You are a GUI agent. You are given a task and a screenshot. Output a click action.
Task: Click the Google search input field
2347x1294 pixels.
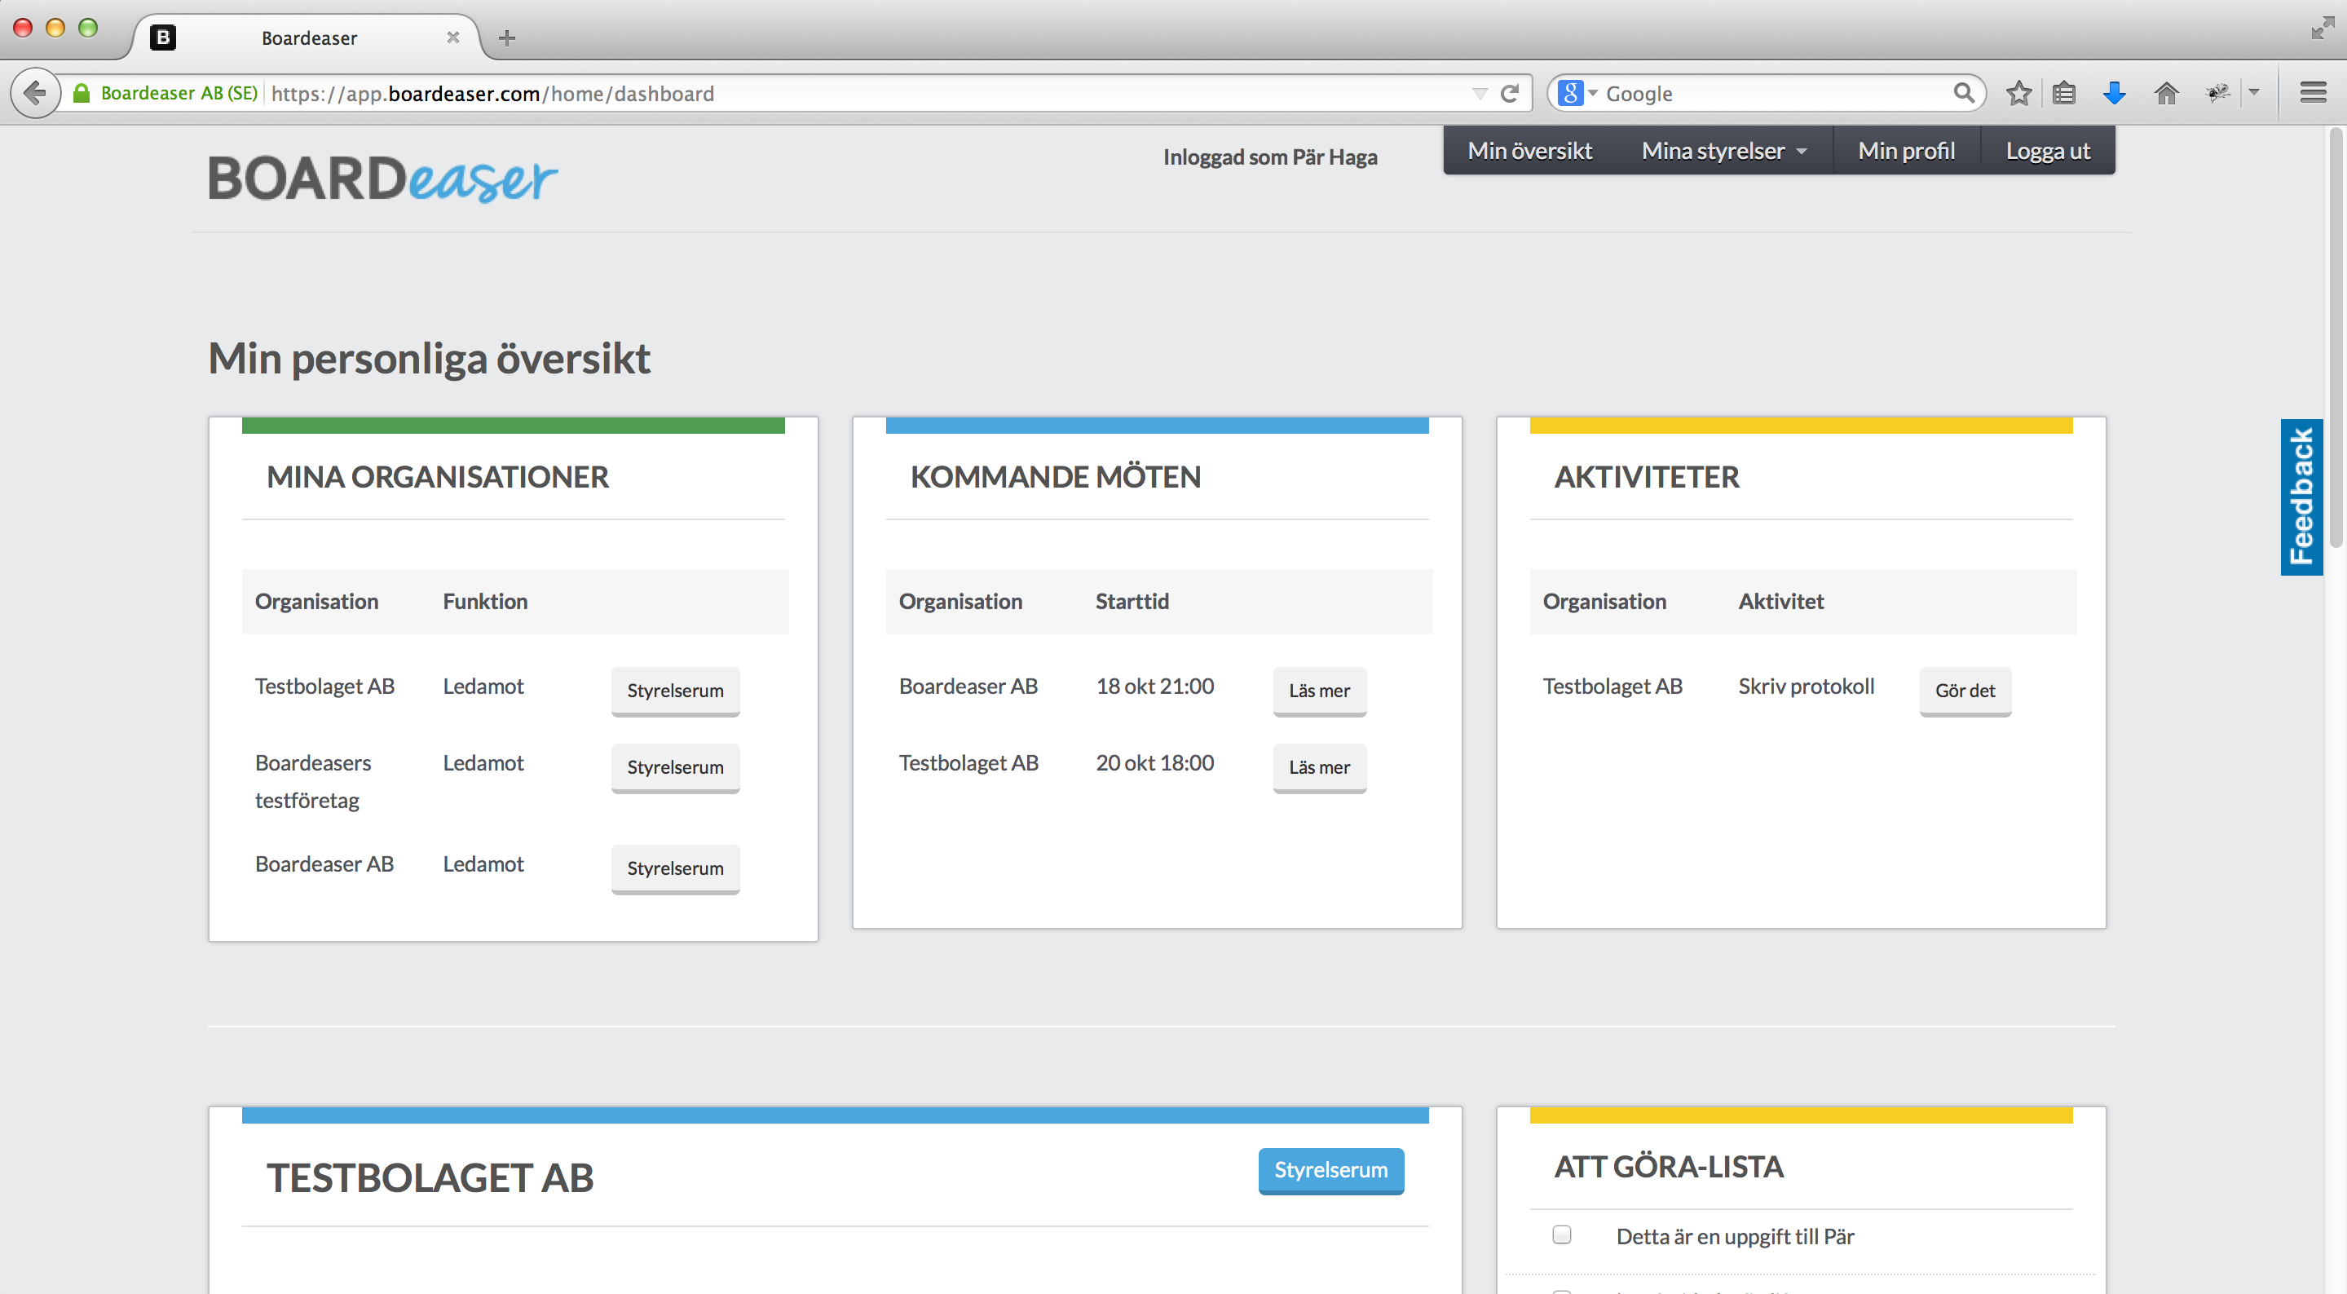pos(1775,93)
